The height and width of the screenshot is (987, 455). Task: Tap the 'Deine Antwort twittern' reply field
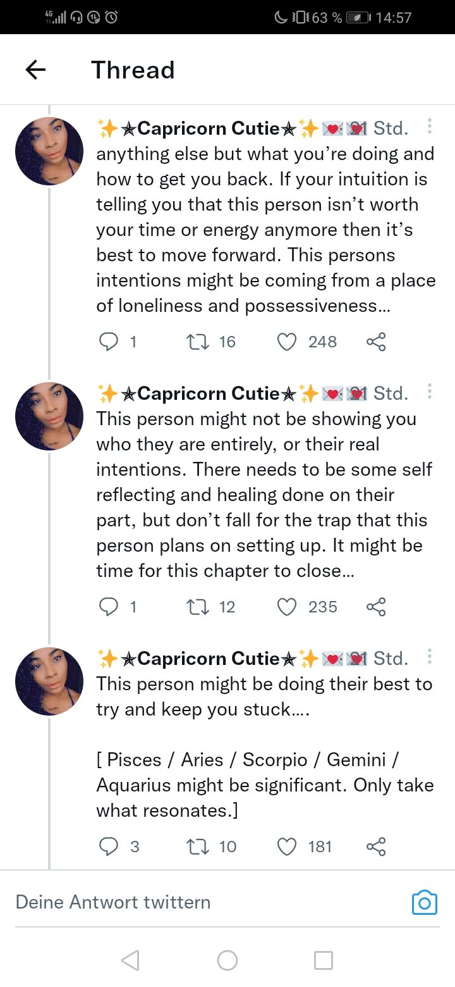pyautogui.click(x=190, y=902)
